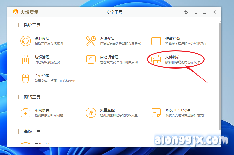Click the 修改HOST文件 document icon
Screen dimensions: 234x155
[156, 113]
